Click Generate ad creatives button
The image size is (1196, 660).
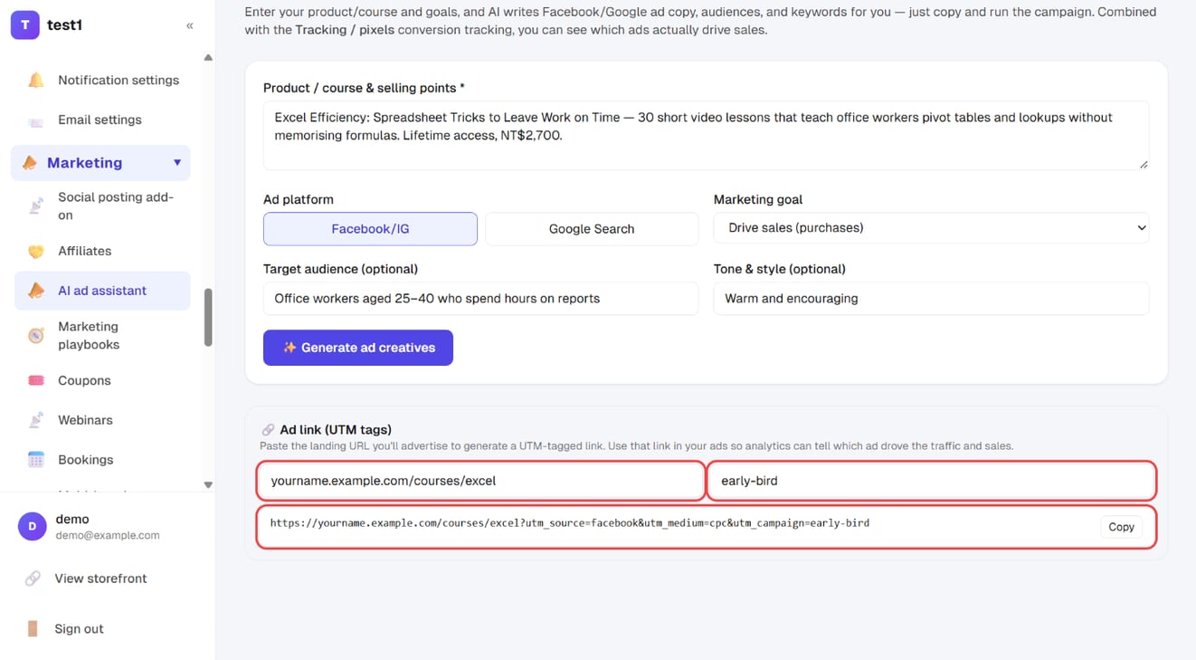point(358,348)
